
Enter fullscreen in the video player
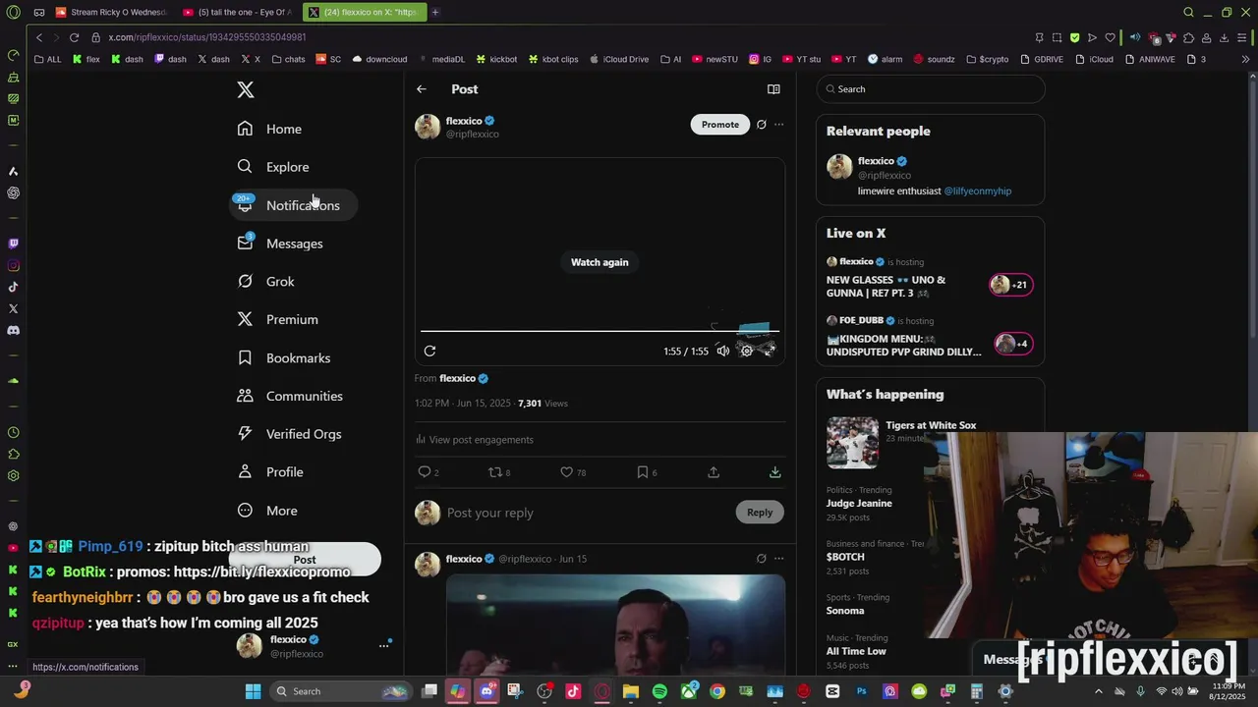[x=770, y=351]
